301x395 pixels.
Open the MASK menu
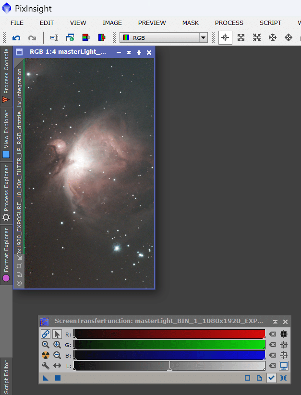(191, 23)
